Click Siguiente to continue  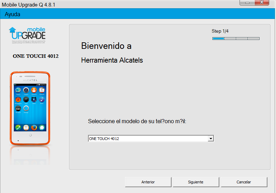point(196,182)
